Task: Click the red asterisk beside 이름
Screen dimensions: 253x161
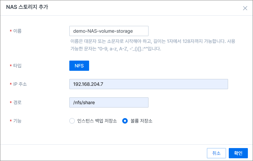Action: (10, 31)
